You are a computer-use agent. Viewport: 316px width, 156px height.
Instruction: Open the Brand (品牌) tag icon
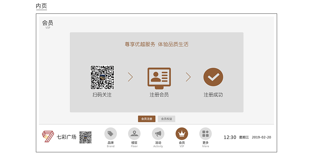110,134
